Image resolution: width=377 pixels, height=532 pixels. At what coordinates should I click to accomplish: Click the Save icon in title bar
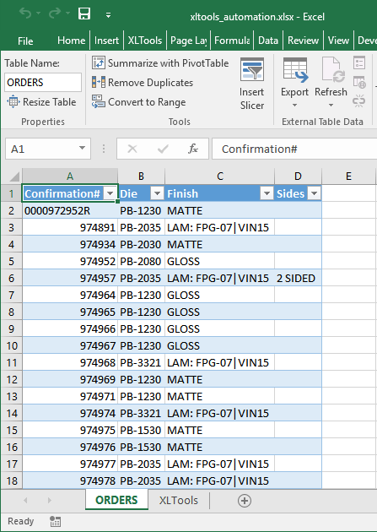pyautogui.click(x=84, y=14)
